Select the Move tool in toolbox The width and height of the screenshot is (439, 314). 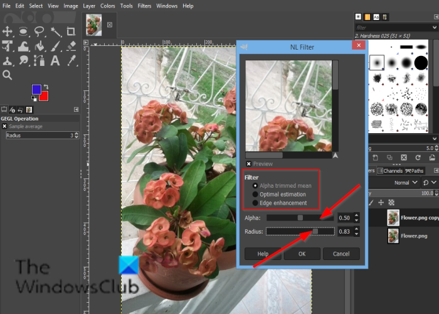8,31
